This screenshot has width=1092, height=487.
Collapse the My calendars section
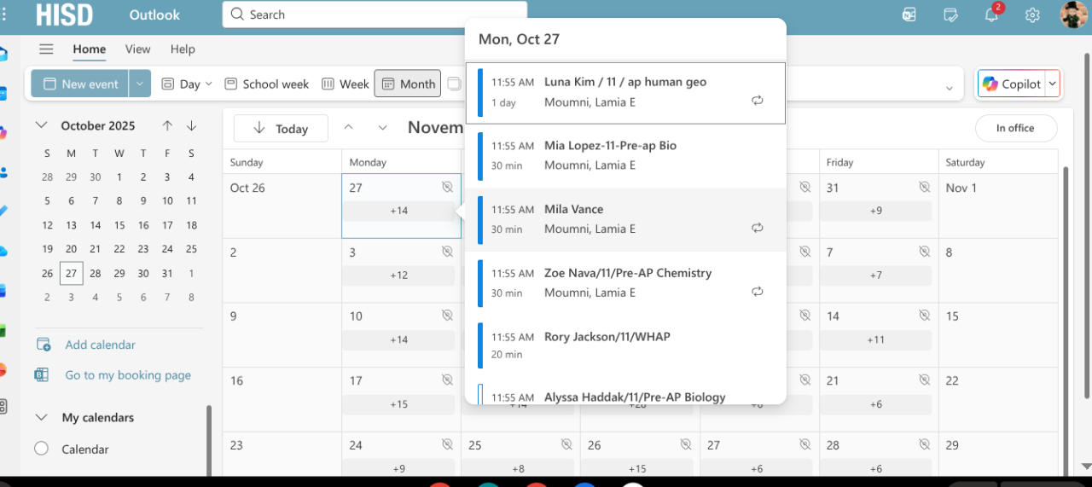41,418
